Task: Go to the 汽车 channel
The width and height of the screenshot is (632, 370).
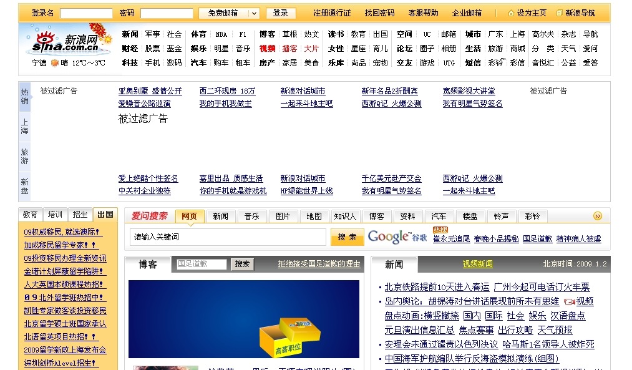Action: tap(198, 63)
